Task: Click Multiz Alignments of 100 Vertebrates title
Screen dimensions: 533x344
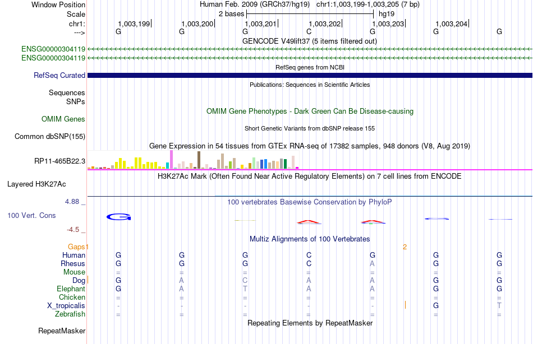Action: pyautogui.click(x=310, y=239)
